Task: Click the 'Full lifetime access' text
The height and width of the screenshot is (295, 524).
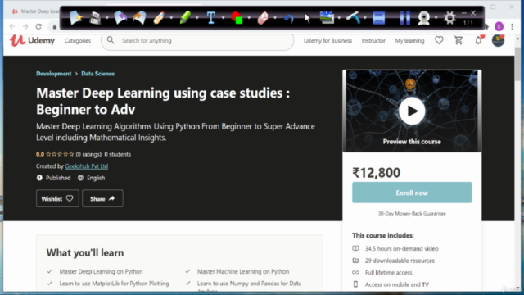Action: (x=388, y=273)
